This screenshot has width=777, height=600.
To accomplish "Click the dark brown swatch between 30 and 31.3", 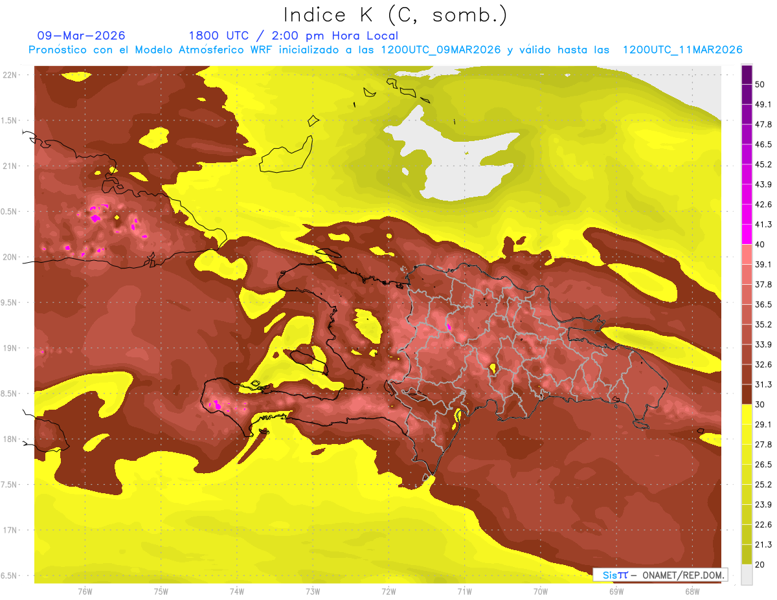I will click(747, 394).
